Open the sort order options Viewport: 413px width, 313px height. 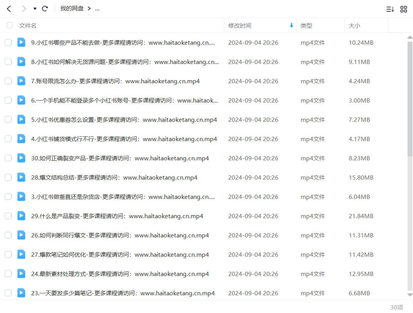[390, 9]
